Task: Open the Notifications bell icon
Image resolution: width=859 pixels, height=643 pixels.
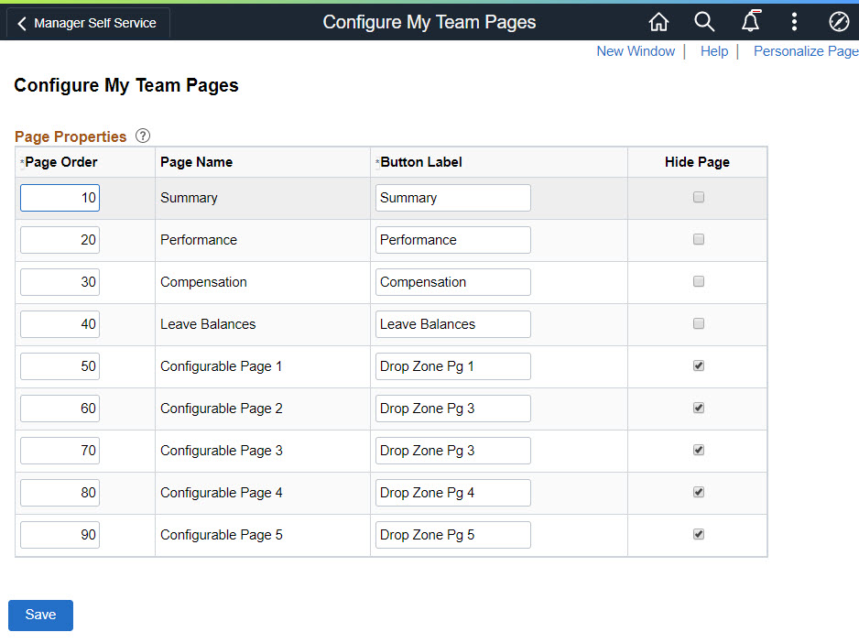Action: click(750, 23)
